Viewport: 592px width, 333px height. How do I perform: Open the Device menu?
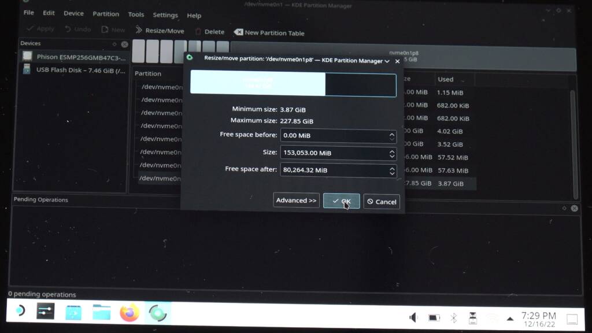tap(73, 13)
